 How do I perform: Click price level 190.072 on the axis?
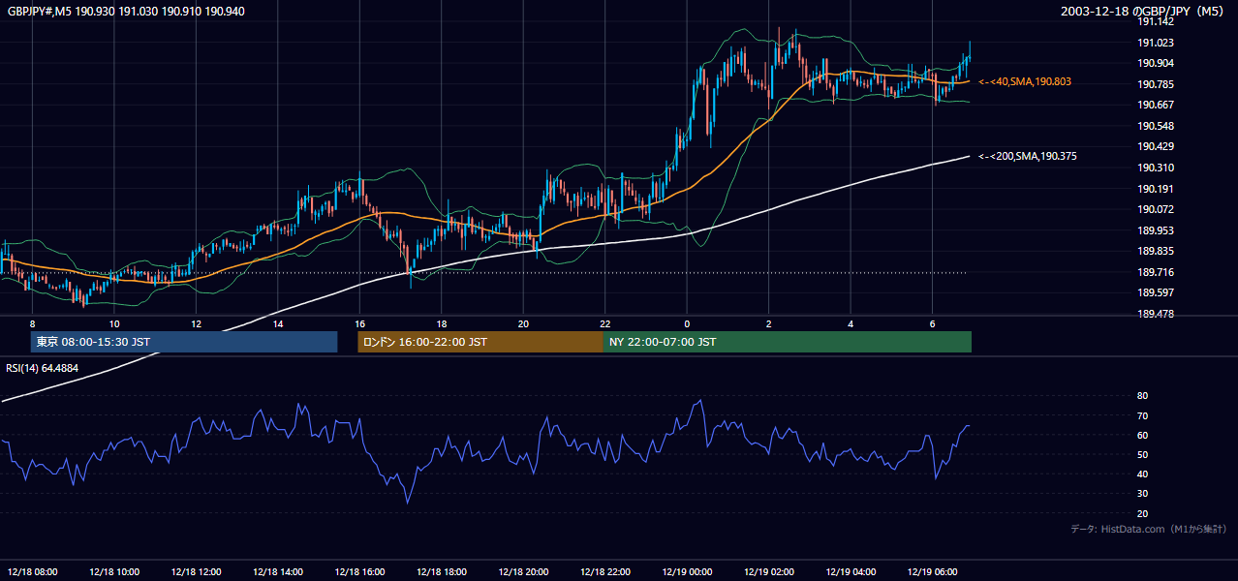[1156, 209]
